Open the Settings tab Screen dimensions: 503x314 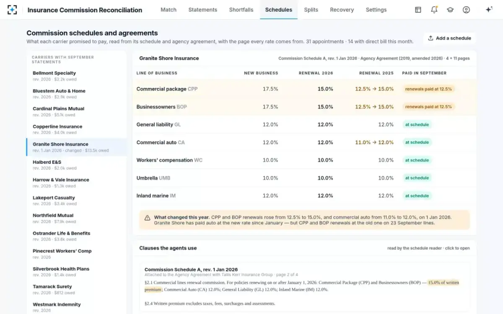pos(376,10)
